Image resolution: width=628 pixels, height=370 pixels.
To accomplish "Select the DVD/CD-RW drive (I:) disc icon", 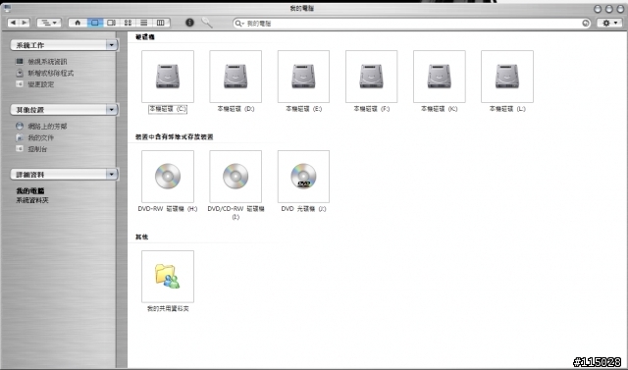I will (235, 177).
